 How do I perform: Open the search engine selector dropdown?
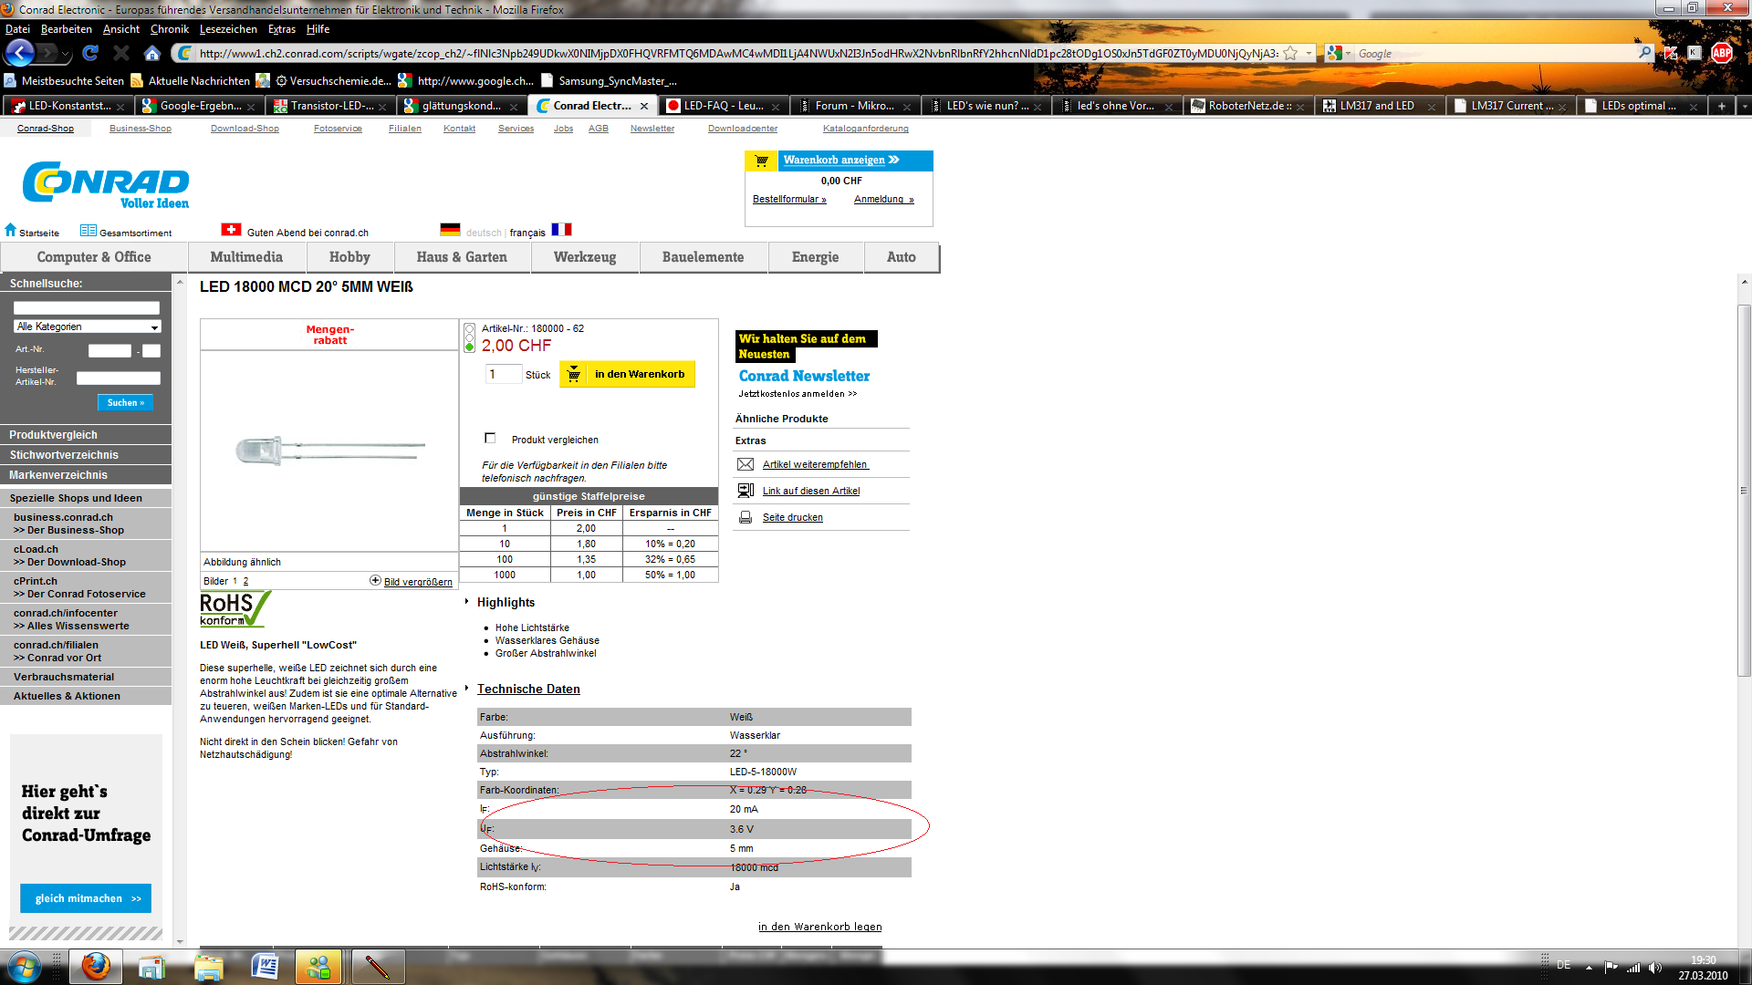pyautogui.click(x=1339, y=54)
